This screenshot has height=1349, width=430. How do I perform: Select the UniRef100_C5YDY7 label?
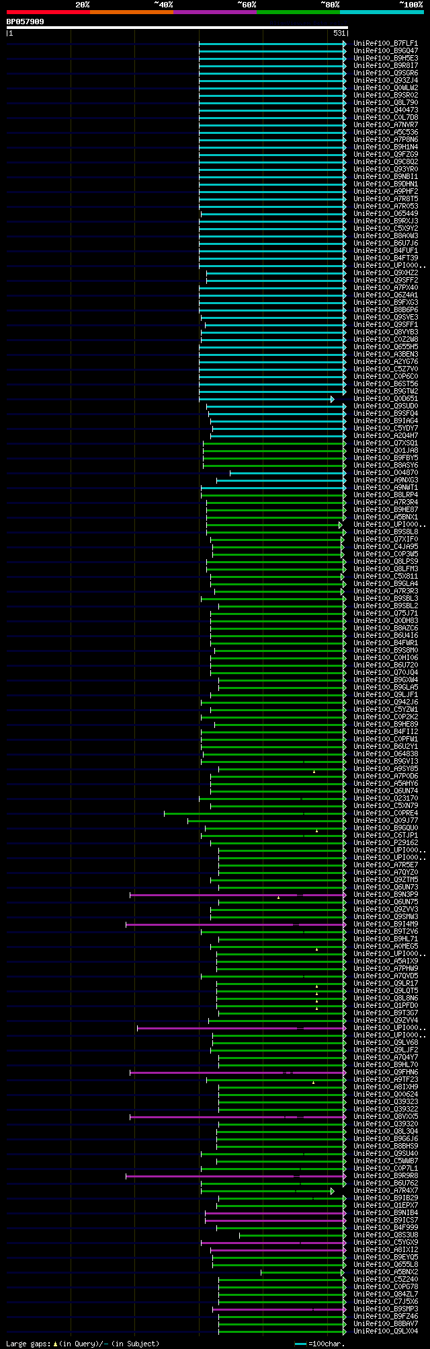(x=386, y=428)
